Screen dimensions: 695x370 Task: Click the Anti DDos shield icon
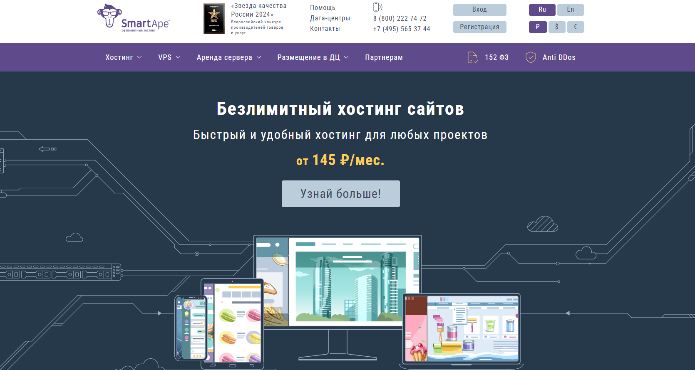(x=531, y=57)
